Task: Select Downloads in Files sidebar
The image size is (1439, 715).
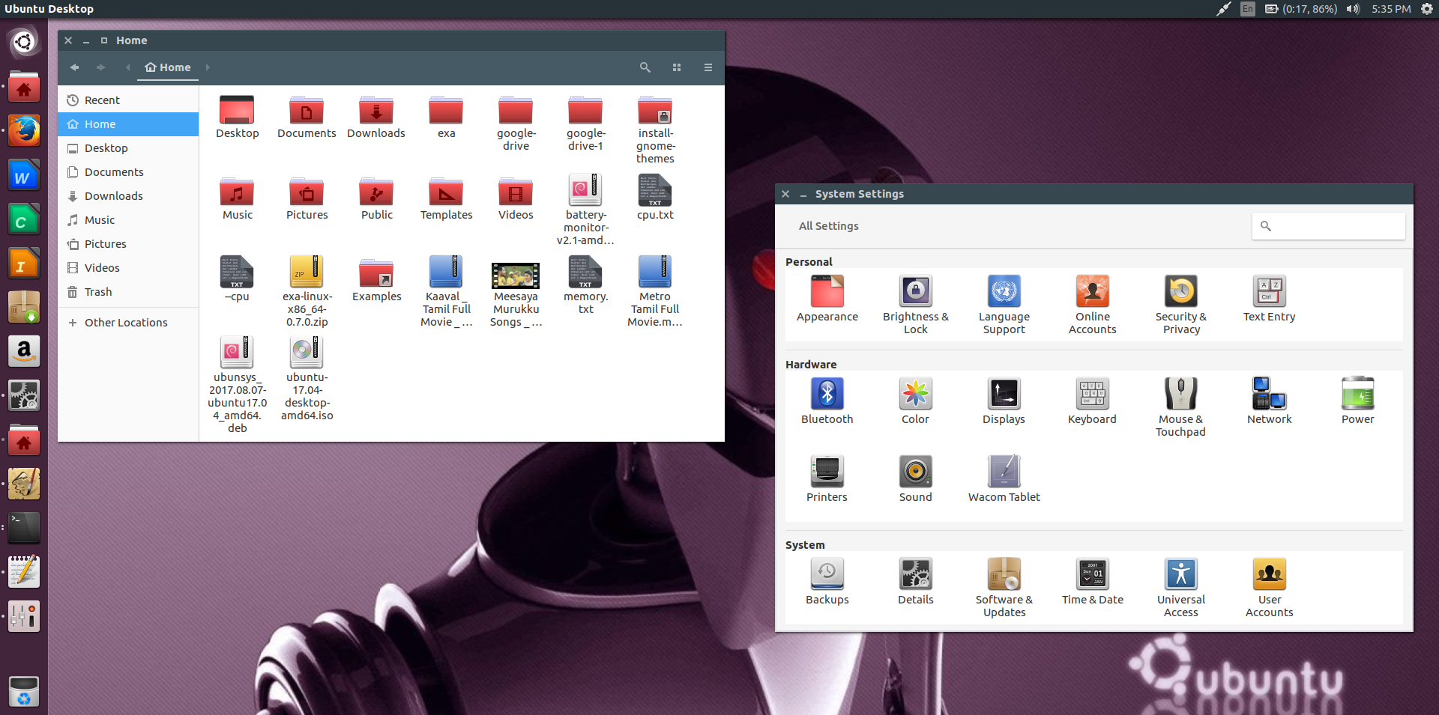Action: pyautogui.click(x=128, y=196)
